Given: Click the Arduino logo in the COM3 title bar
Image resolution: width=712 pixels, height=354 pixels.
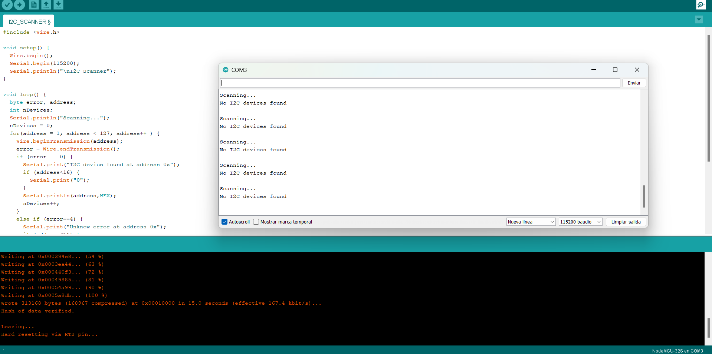Looking at the screenshot, I should (x=226, y=70).
